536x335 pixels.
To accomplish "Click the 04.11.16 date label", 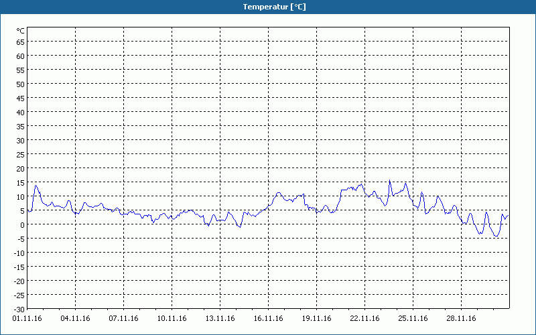I will click(75, 319).
